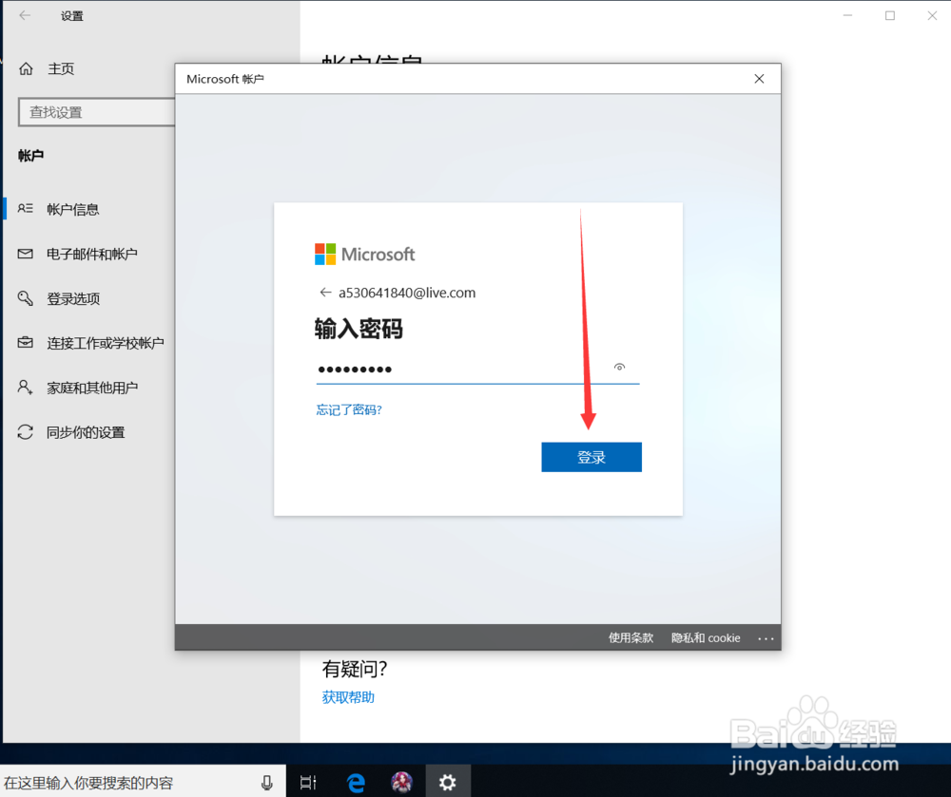Click the 登录 sign-in button
This screenshot has height=797, width=951.
(592, 457)
